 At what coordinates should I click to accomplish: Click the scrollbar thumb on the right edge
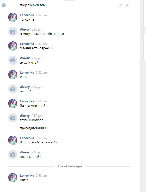coord(144,30)
